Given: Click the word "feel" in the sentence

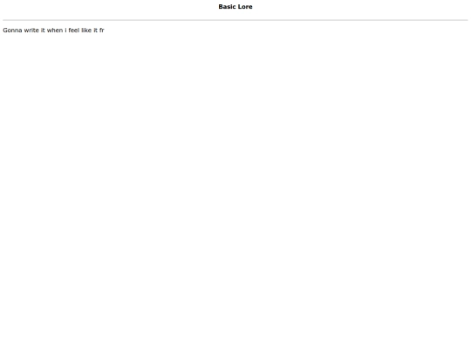Looking at the screenshot, I should (74, 31).
